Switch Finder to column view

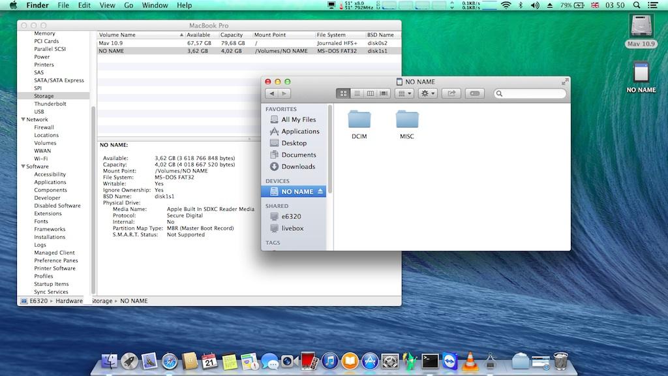[x=371, y=93]
